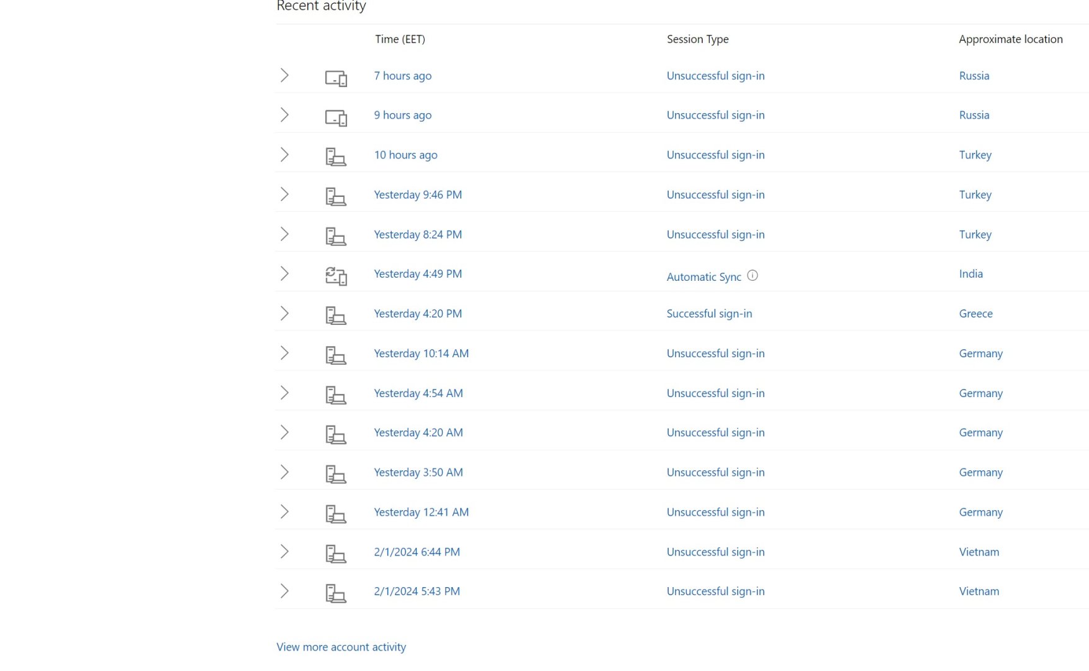Click Automatic Sync session type text
1089x671 pixels.
tap(703, 277)
